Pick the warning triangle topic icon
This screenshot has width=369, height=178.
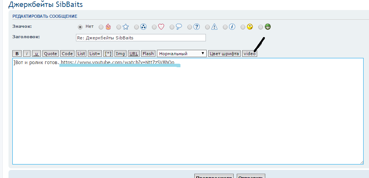207,27
